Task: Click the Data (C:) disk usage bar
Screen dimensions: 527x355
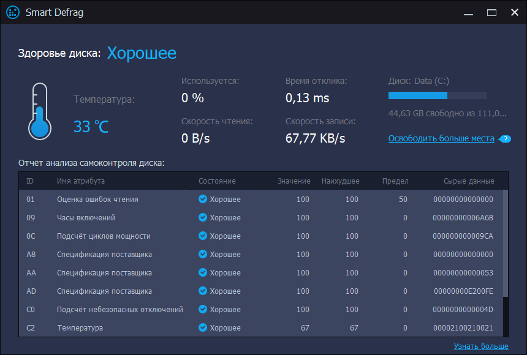Action: click(x=438, y=95)
